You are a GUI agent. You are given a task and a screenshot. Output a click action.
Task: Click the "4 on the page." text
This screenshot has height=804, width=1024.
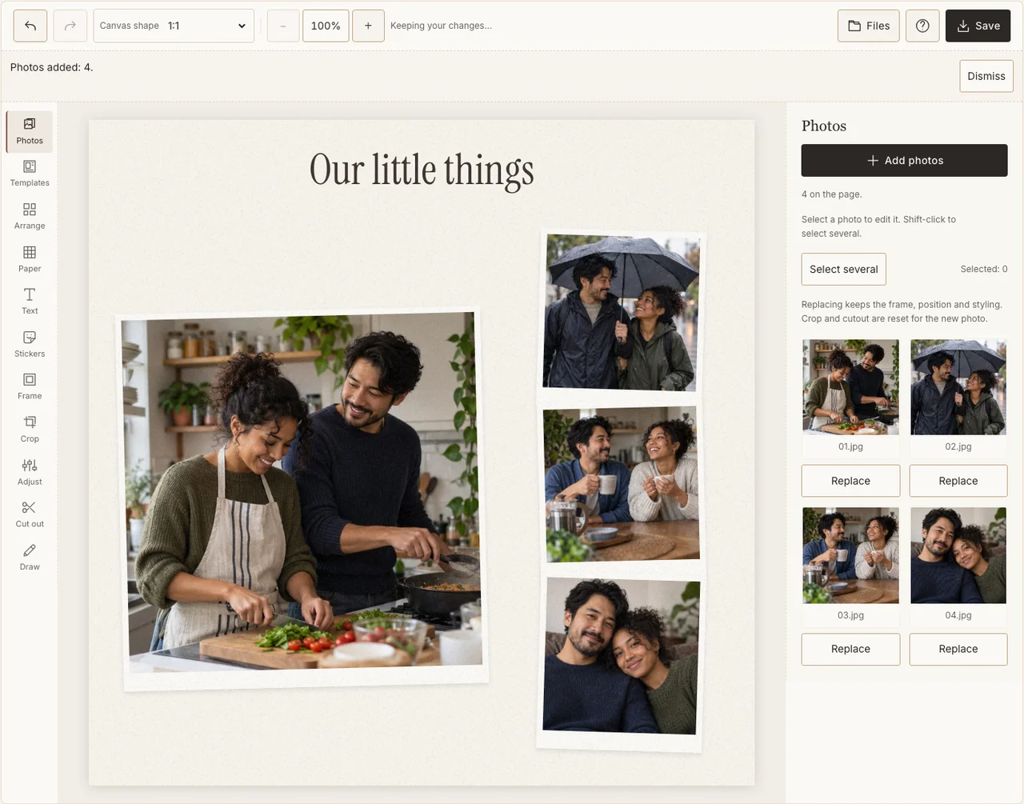(x=832, y=194)
